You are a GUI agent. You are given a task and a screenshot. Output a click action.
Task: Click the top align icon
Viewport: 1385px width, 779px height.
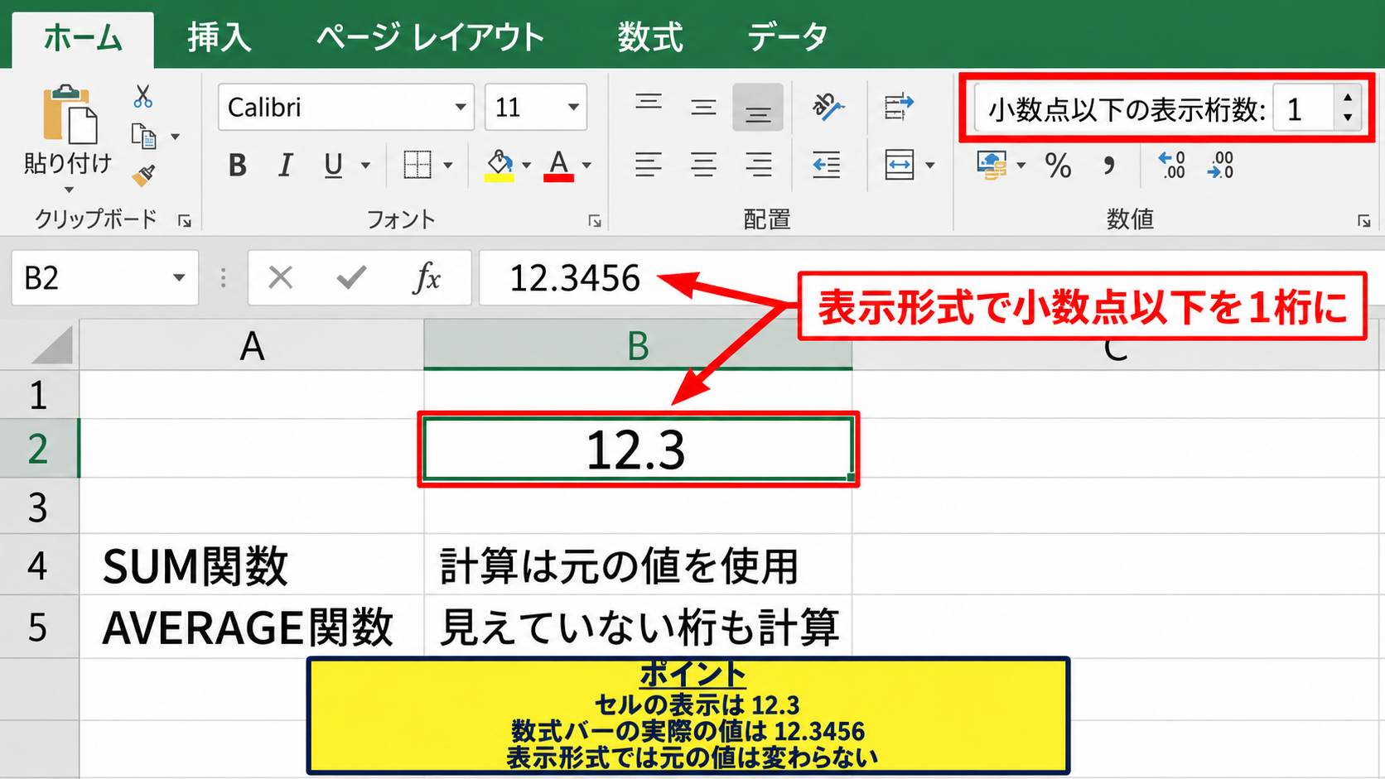point(649,103)
